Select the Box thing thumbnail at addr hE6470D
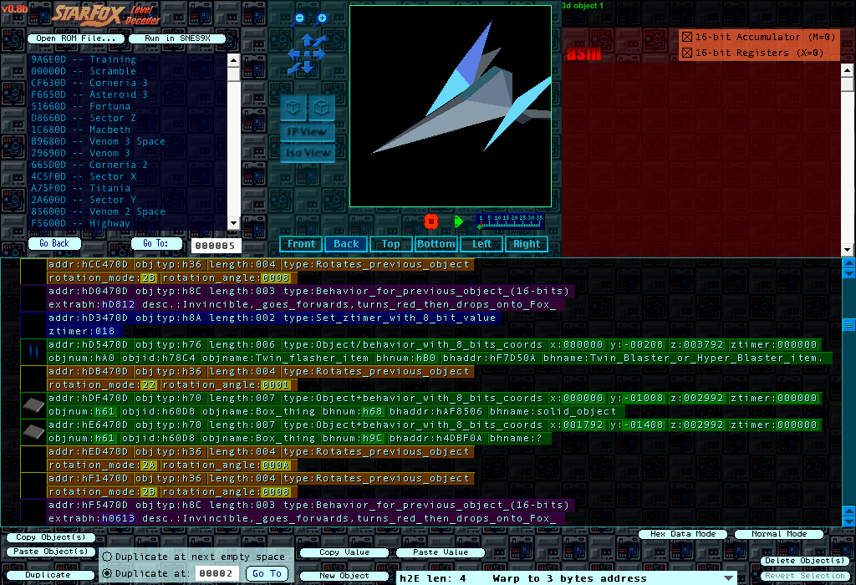The width and height of the screenshot is (856, 585). point(33,432)
